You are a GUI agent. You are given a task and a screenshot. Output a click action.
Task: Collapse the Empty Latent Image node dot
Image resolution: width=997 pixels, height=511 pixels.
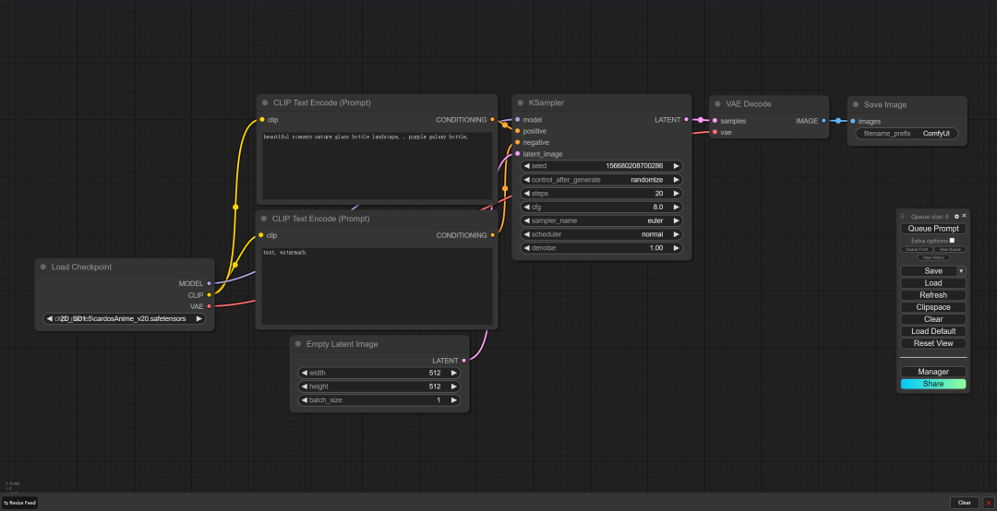298,344
